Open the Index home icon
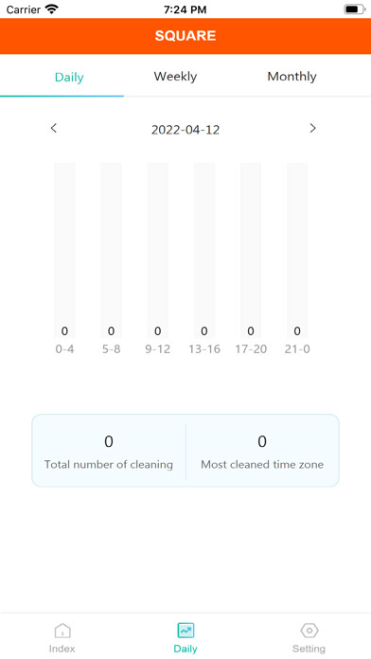This screenshot has height=659, width=371. coord(62,631)
